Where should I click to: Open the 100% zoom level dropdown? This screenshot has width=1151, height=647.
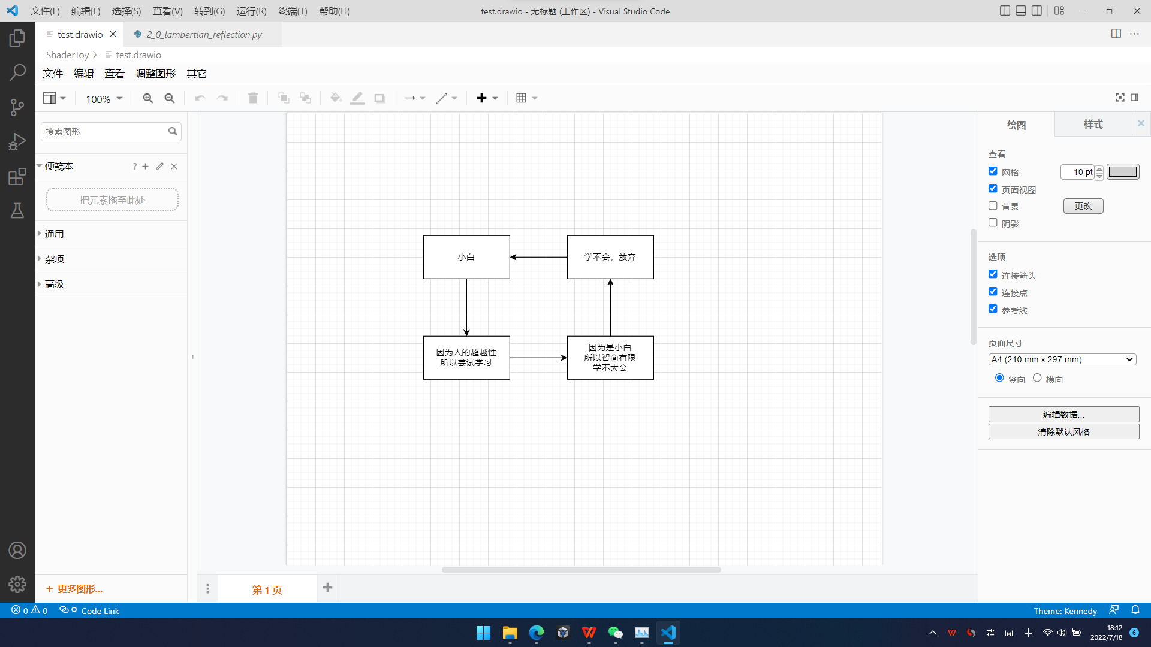tap(104, 99)
